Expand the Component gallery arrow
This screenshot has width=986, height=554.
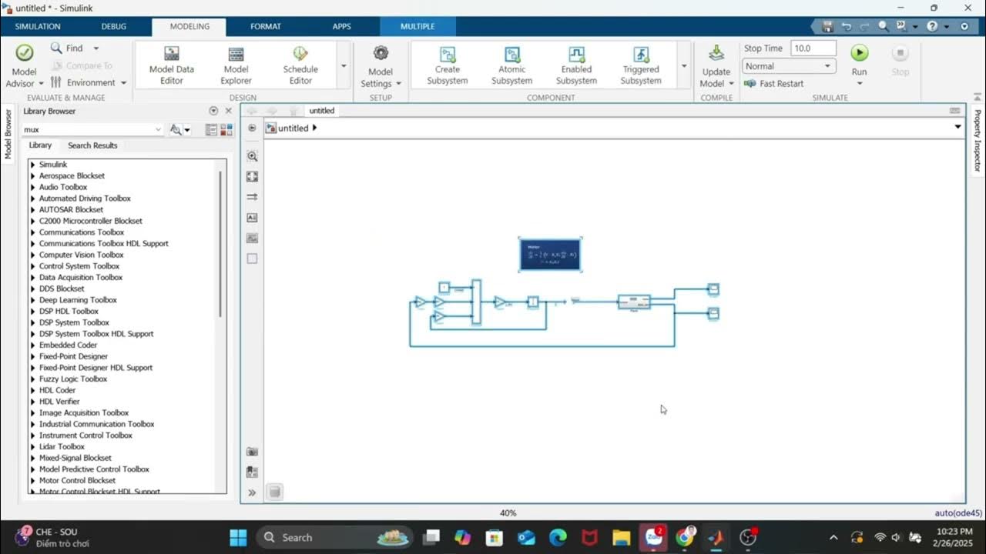pos(684,66)
